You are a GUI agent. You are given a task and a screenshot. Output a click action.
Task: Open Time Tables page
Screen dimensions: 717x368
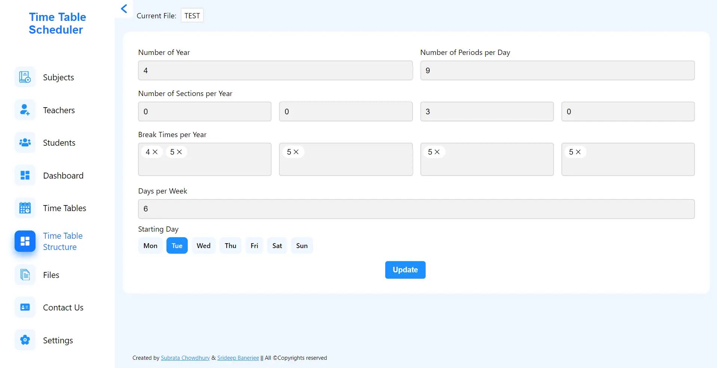pos(64,208)
